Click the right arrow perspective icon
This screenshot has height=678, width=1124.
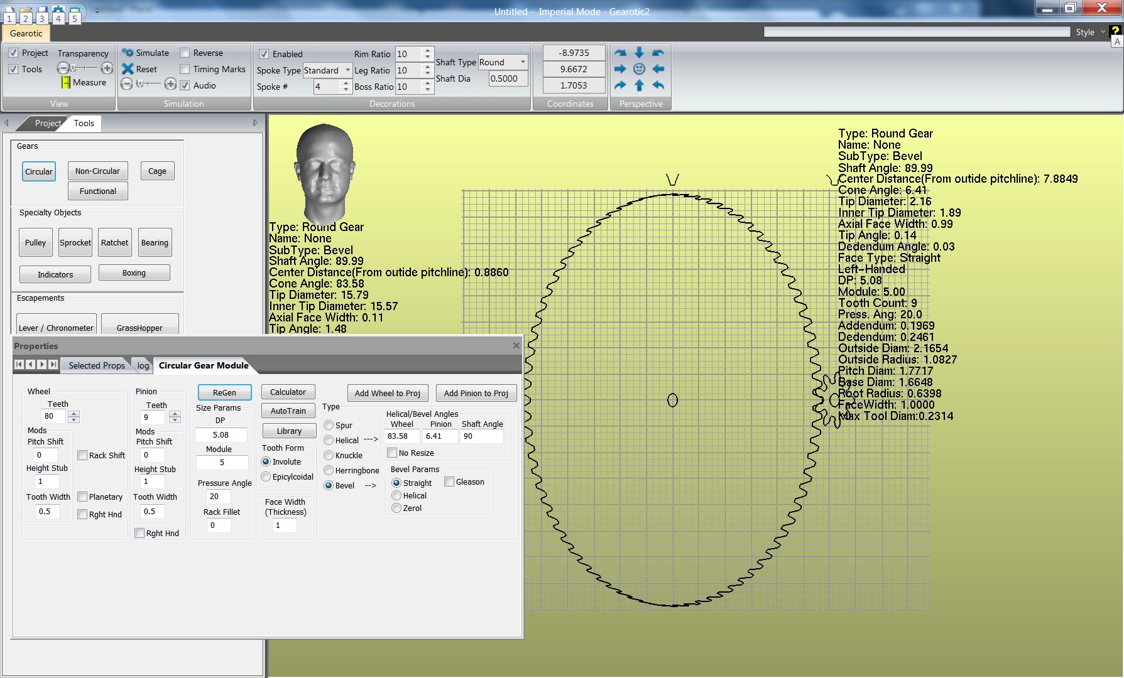620,69
